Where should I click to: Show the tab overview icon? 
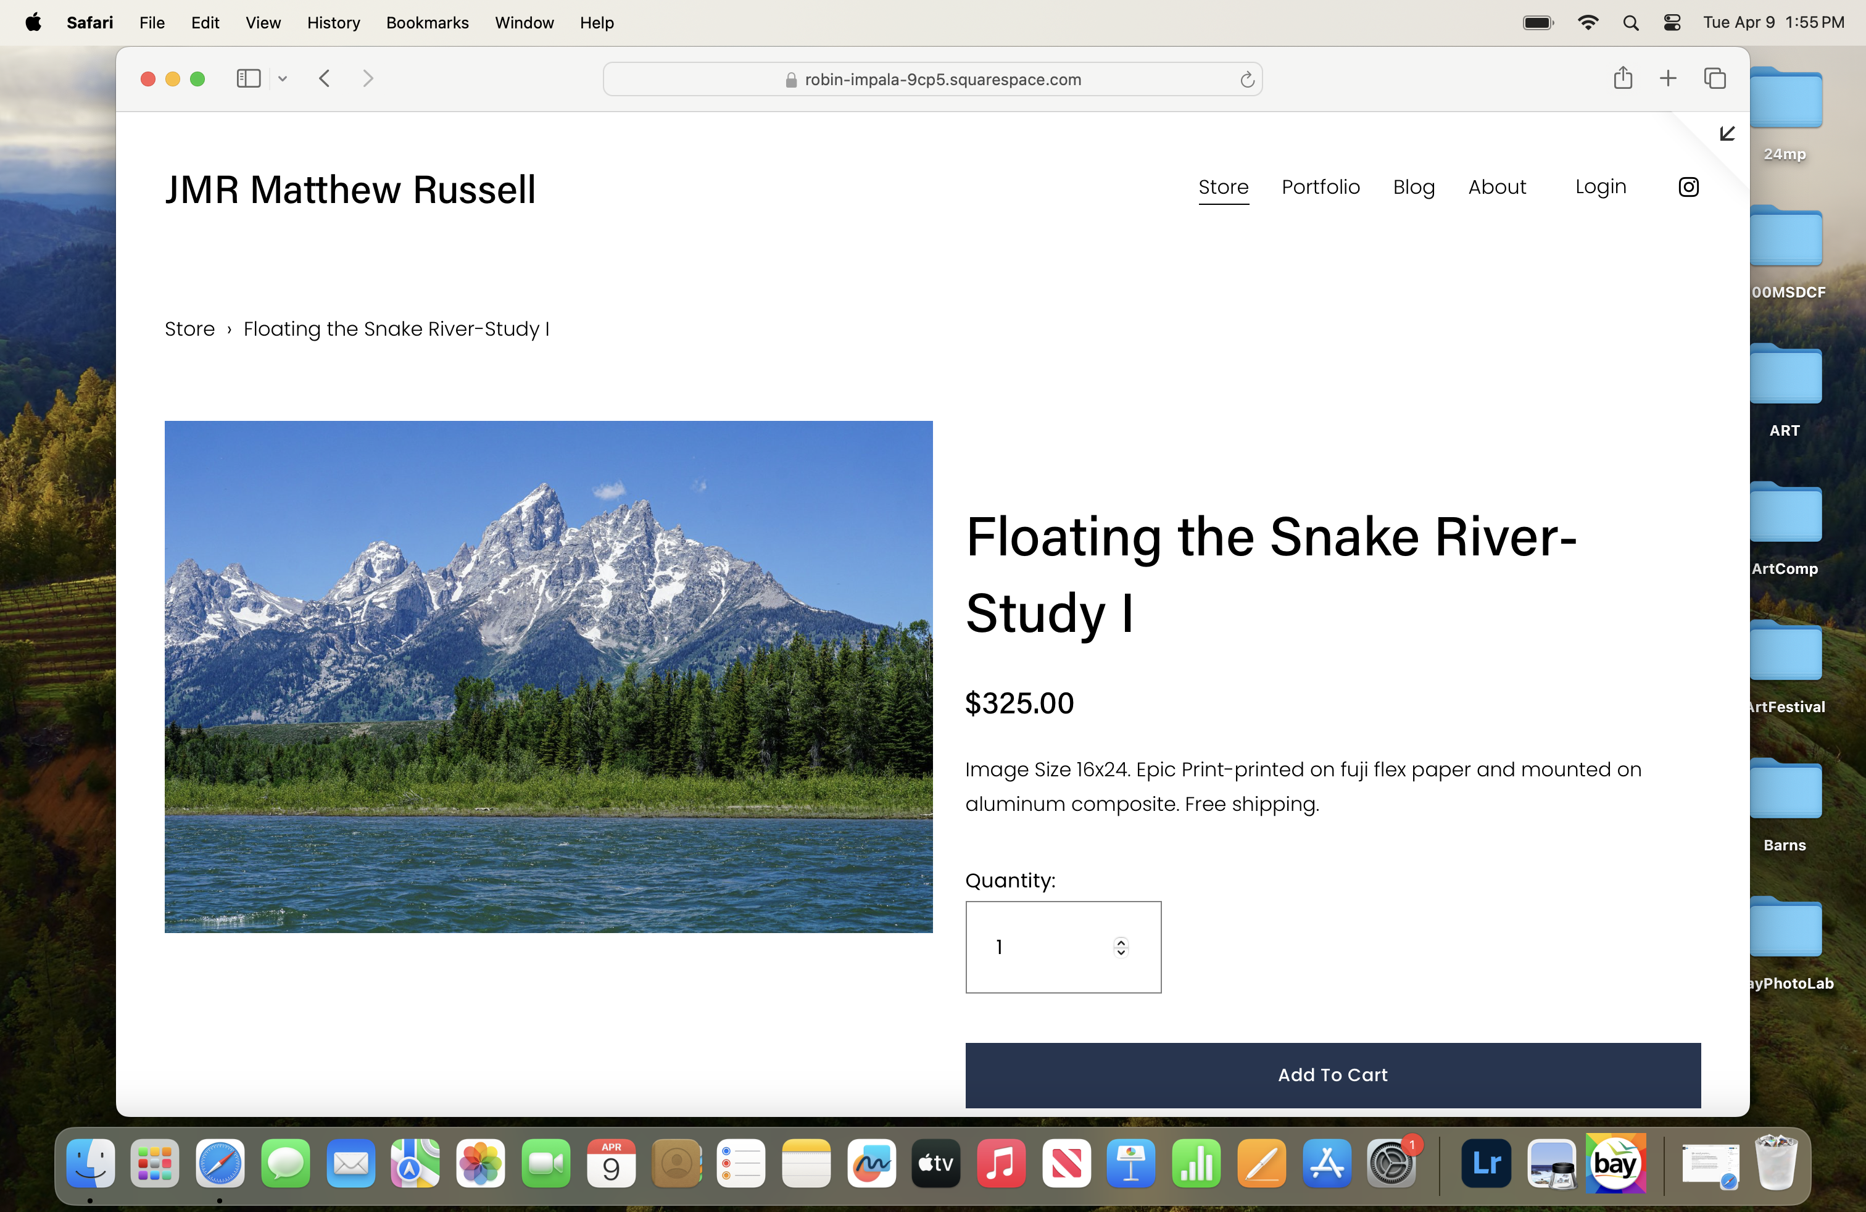pos(1715,78)
